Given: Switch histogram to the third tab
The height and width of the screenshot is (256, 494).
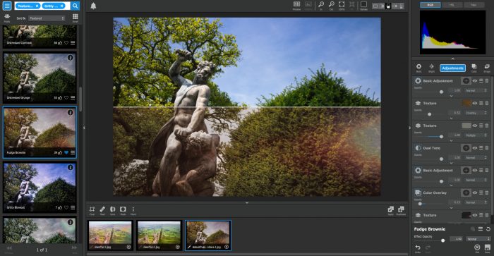Looking at the screenshot, I should [x=474, y=5].
